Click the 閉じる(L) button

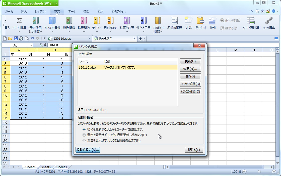[x=194, y=150]
